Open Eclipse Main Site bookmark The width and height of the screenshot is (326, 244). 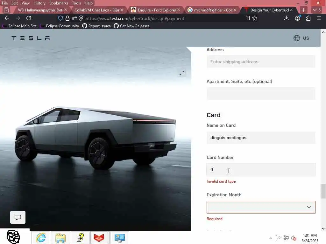(x=19, y=26)
